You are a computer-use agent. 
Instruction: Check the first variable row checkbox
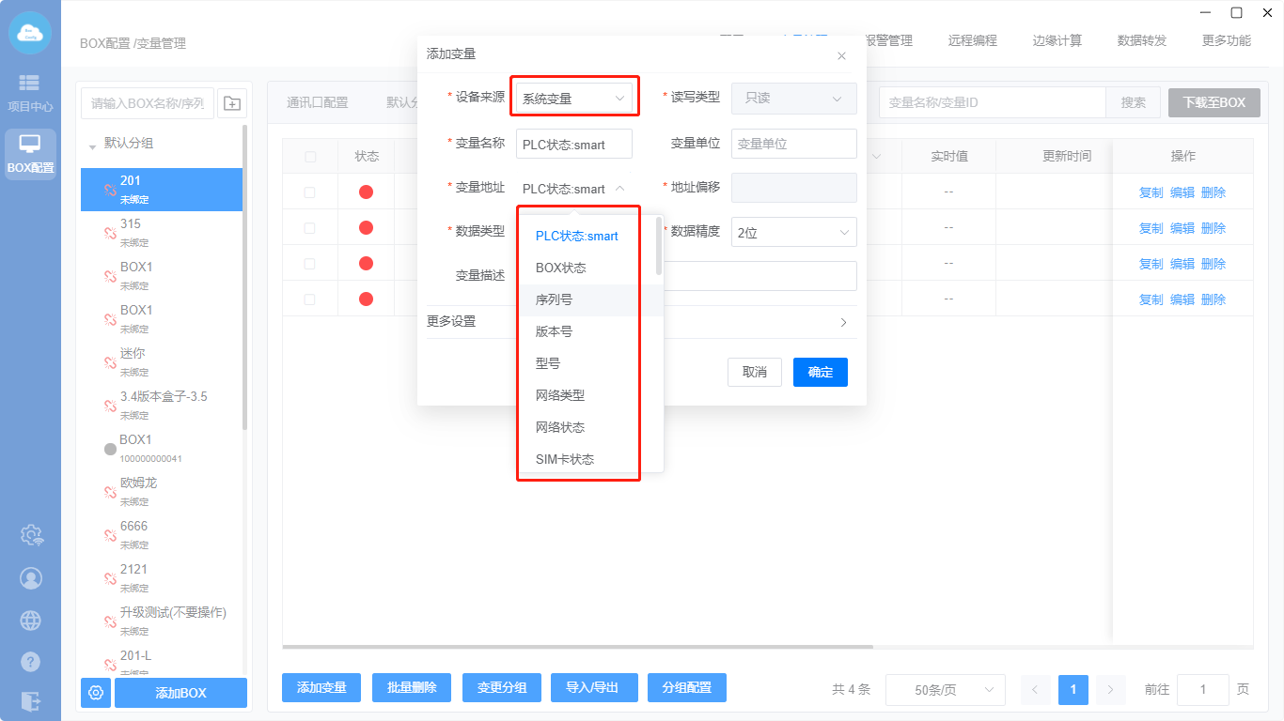pyautogui.click(x=310, y=192)
